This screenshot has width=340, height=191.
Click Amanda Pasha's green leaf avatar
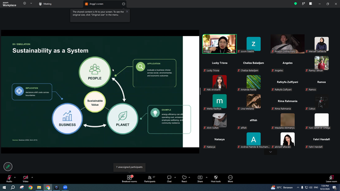(253, 82)
